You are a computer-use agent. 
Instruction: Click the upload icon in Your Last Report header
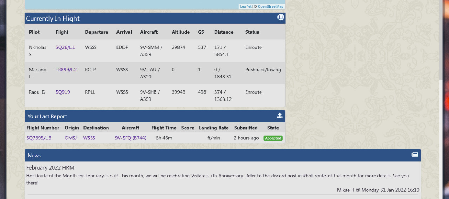click(x=280, y=116)
